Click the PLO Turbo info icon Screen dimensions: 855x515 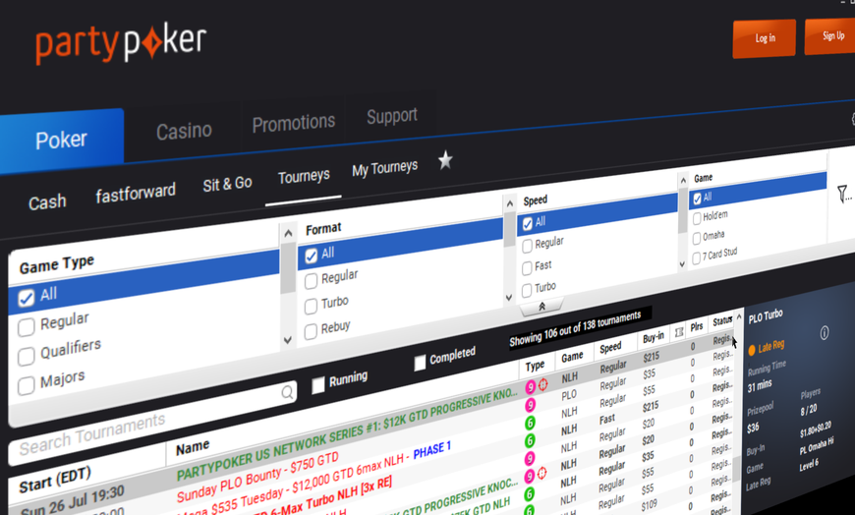825,333
